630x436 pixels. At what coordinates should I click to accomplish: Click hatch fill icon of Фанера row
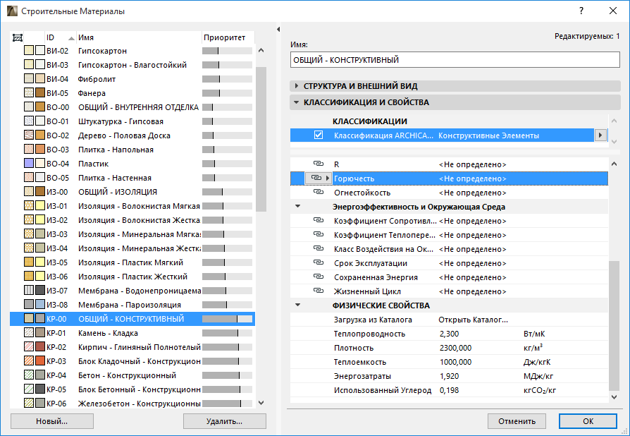28,93
